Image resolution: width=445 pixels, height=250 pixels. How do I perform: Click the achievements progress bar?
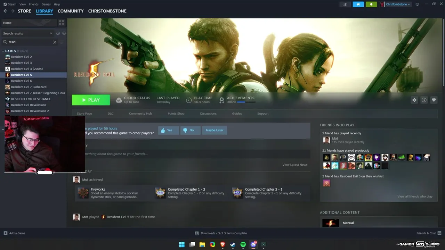click(246, 102)
